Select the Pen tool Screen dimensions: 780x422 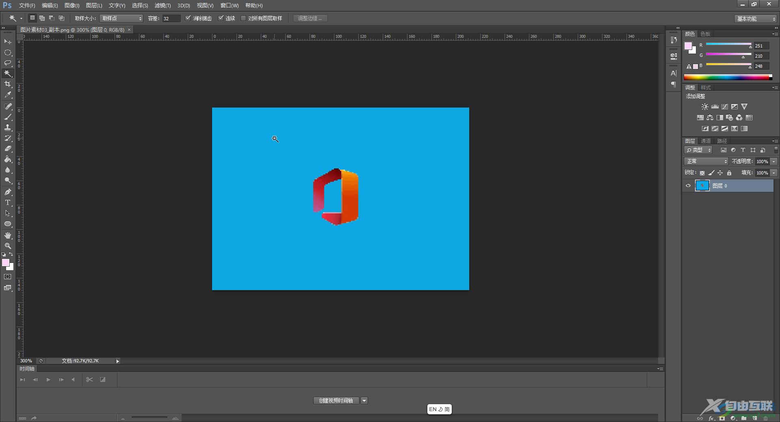[7, 192]
